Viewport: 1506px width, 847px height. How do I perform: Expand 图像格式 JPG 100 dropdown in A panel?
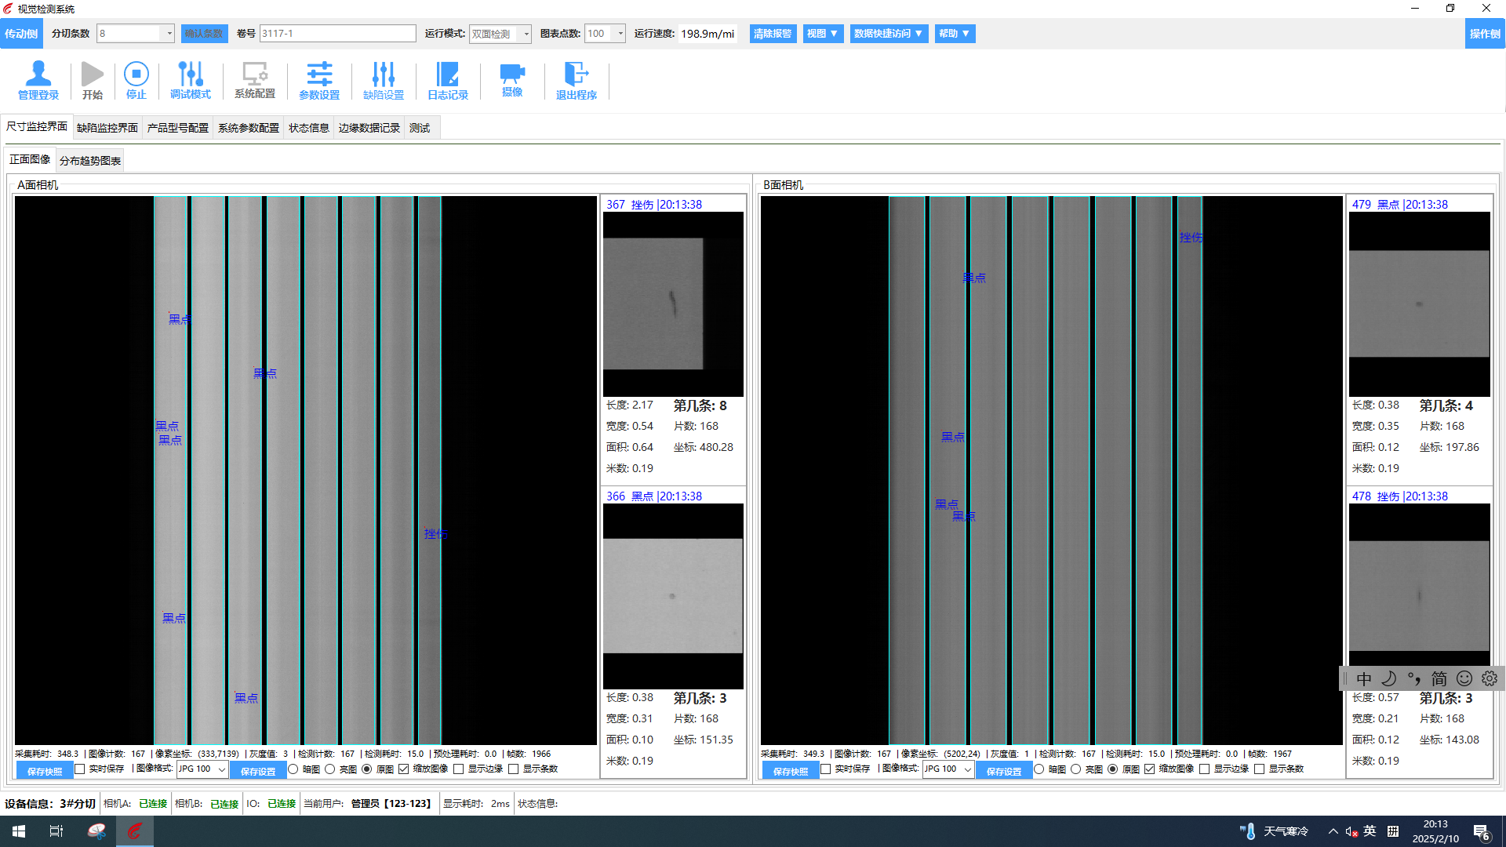click(221, 769)
